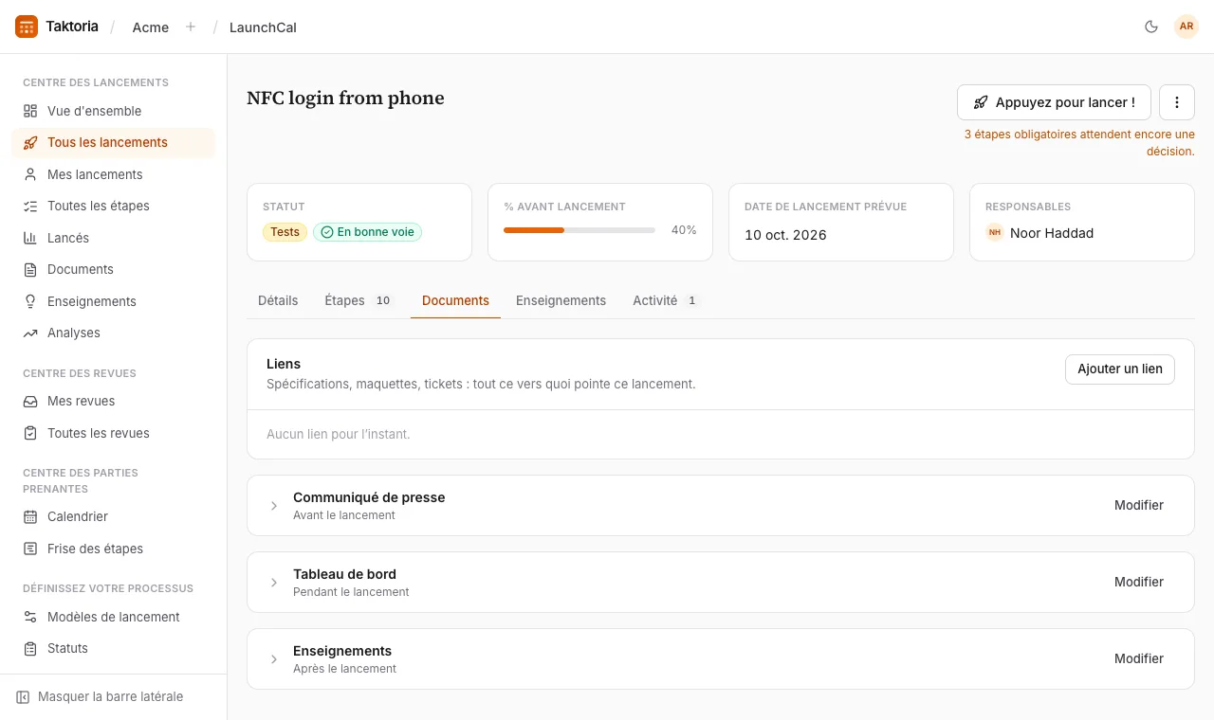Click the file icon for Documents in sidebar
The width and height of the screenshot is (1214, 720).
(30, 270)
